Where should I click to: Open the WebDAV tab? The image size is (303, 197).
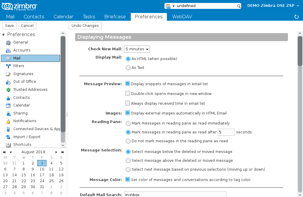click(x=182, y=17)
